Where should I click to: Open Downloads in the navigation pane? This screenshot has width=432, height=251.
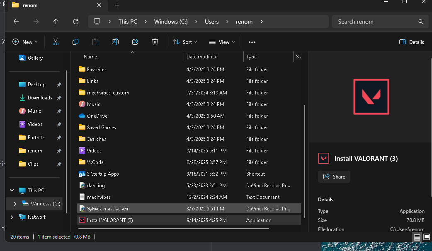click(40, 98)
